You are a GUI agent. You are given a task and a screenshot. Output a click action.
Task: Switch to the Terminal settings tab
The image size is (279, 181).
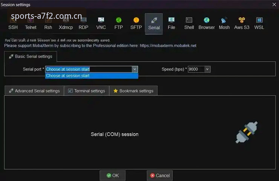[x=86, y=91]
